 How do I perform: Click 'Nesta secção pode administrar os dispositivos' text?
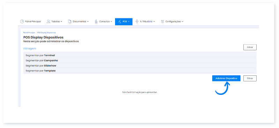coord(51,42)
